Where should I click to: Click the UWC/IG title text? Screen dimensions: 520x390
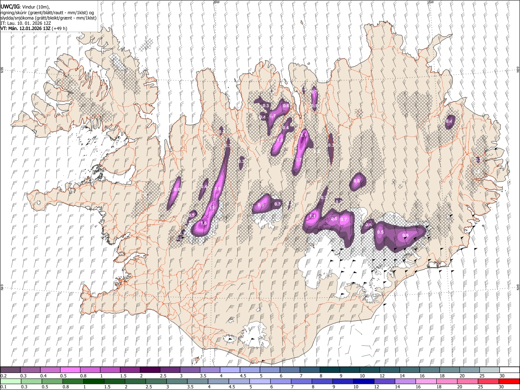10,6
